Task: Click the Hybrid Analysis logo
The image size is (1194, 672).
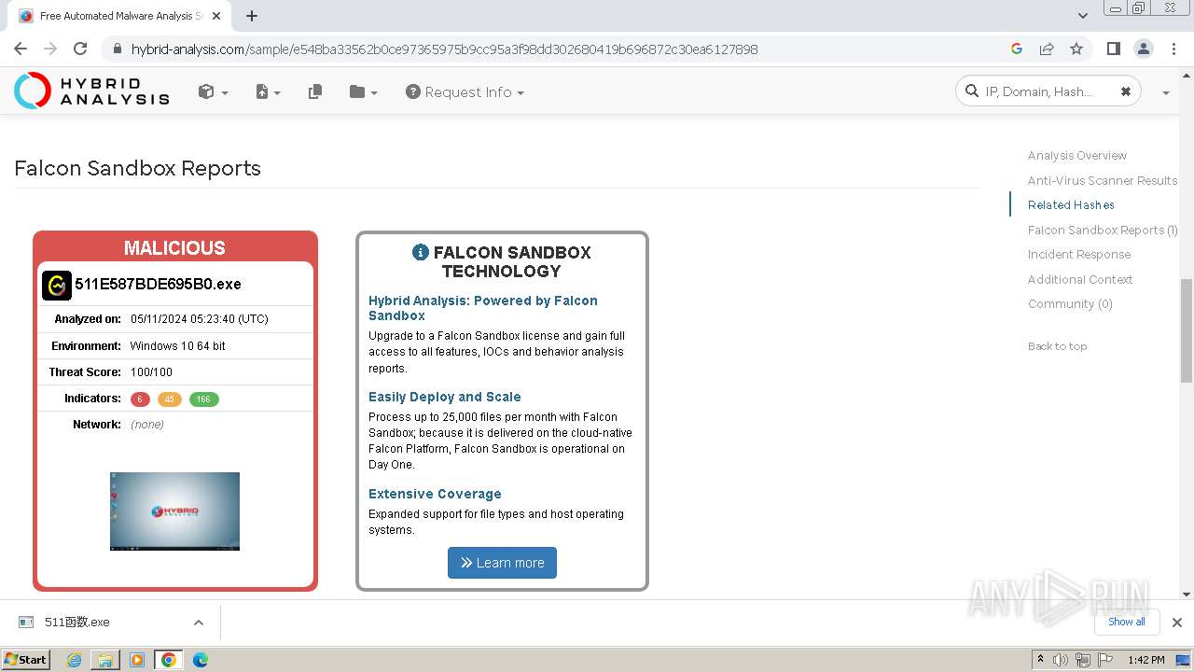Action: 91,91
